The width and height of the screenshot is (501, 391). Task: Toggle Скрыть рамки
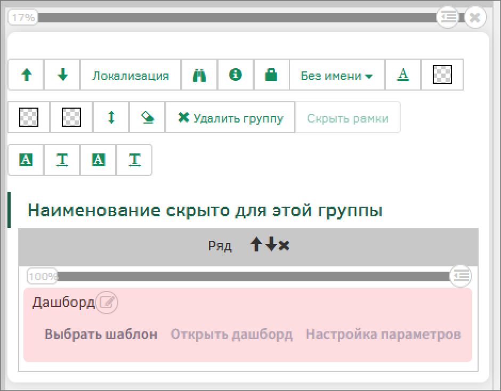coord(348,117)
